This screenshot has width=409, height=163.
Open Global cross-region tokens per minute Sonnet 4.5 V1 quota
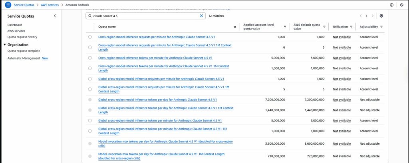160,121
